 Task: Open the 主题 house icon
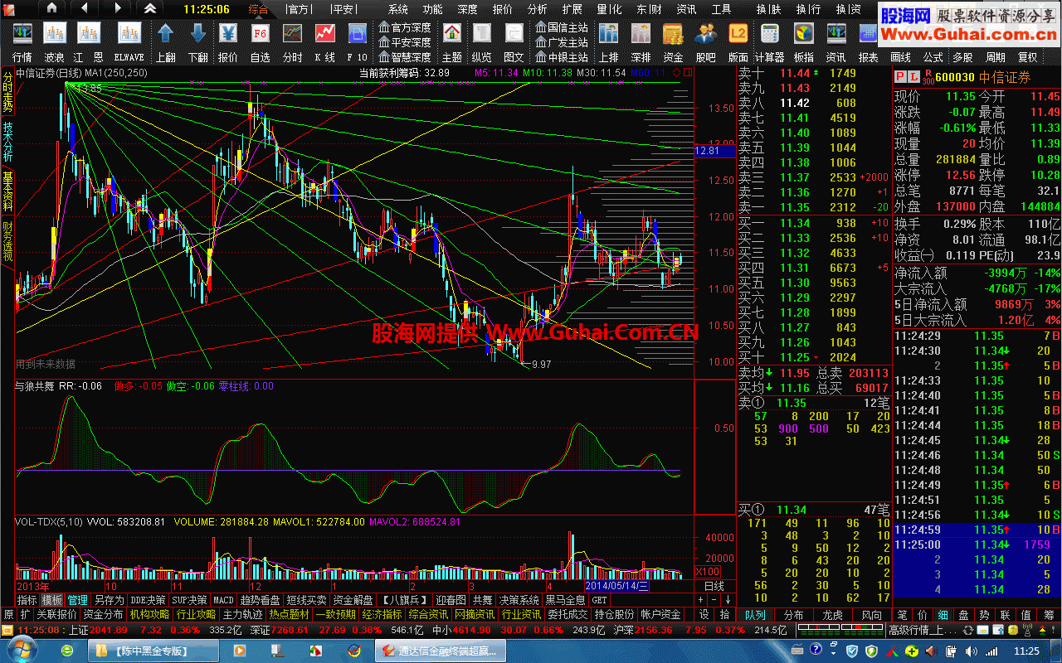click(451, 33)
